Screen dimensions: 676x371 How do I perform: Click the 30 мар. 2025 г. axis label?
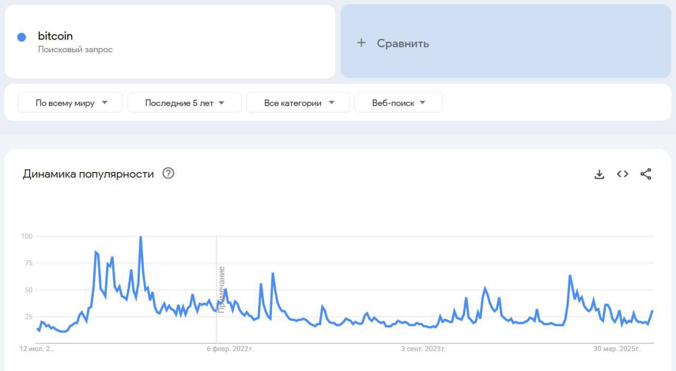pos(617,349)
